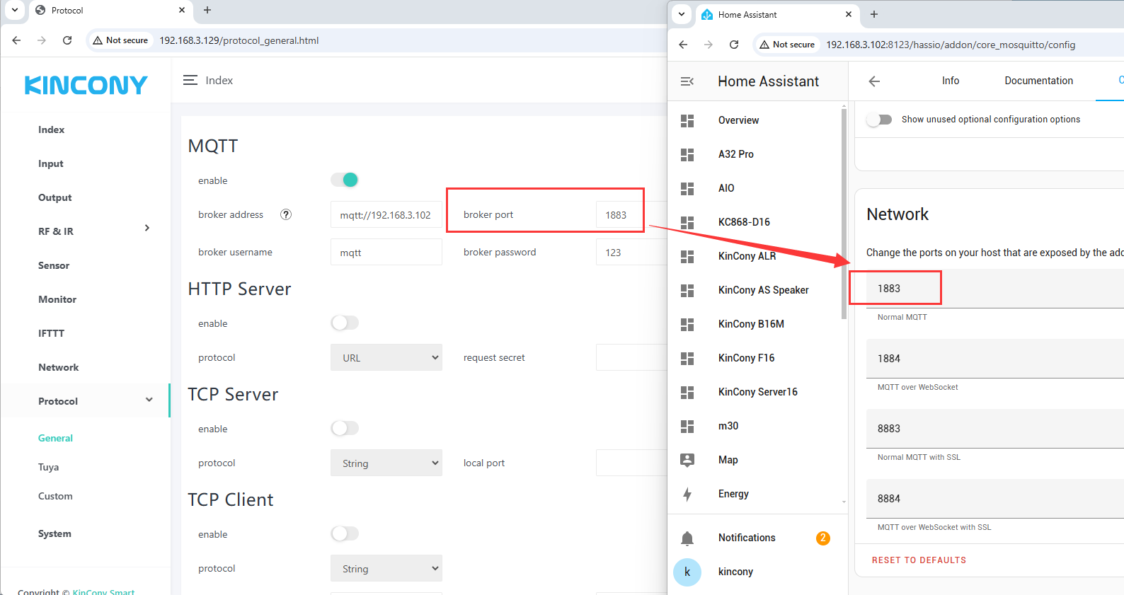Click the Kincony hamburger menu icon beside Index
Viewport: 1124px width, 595px height.
coord(190,81)
